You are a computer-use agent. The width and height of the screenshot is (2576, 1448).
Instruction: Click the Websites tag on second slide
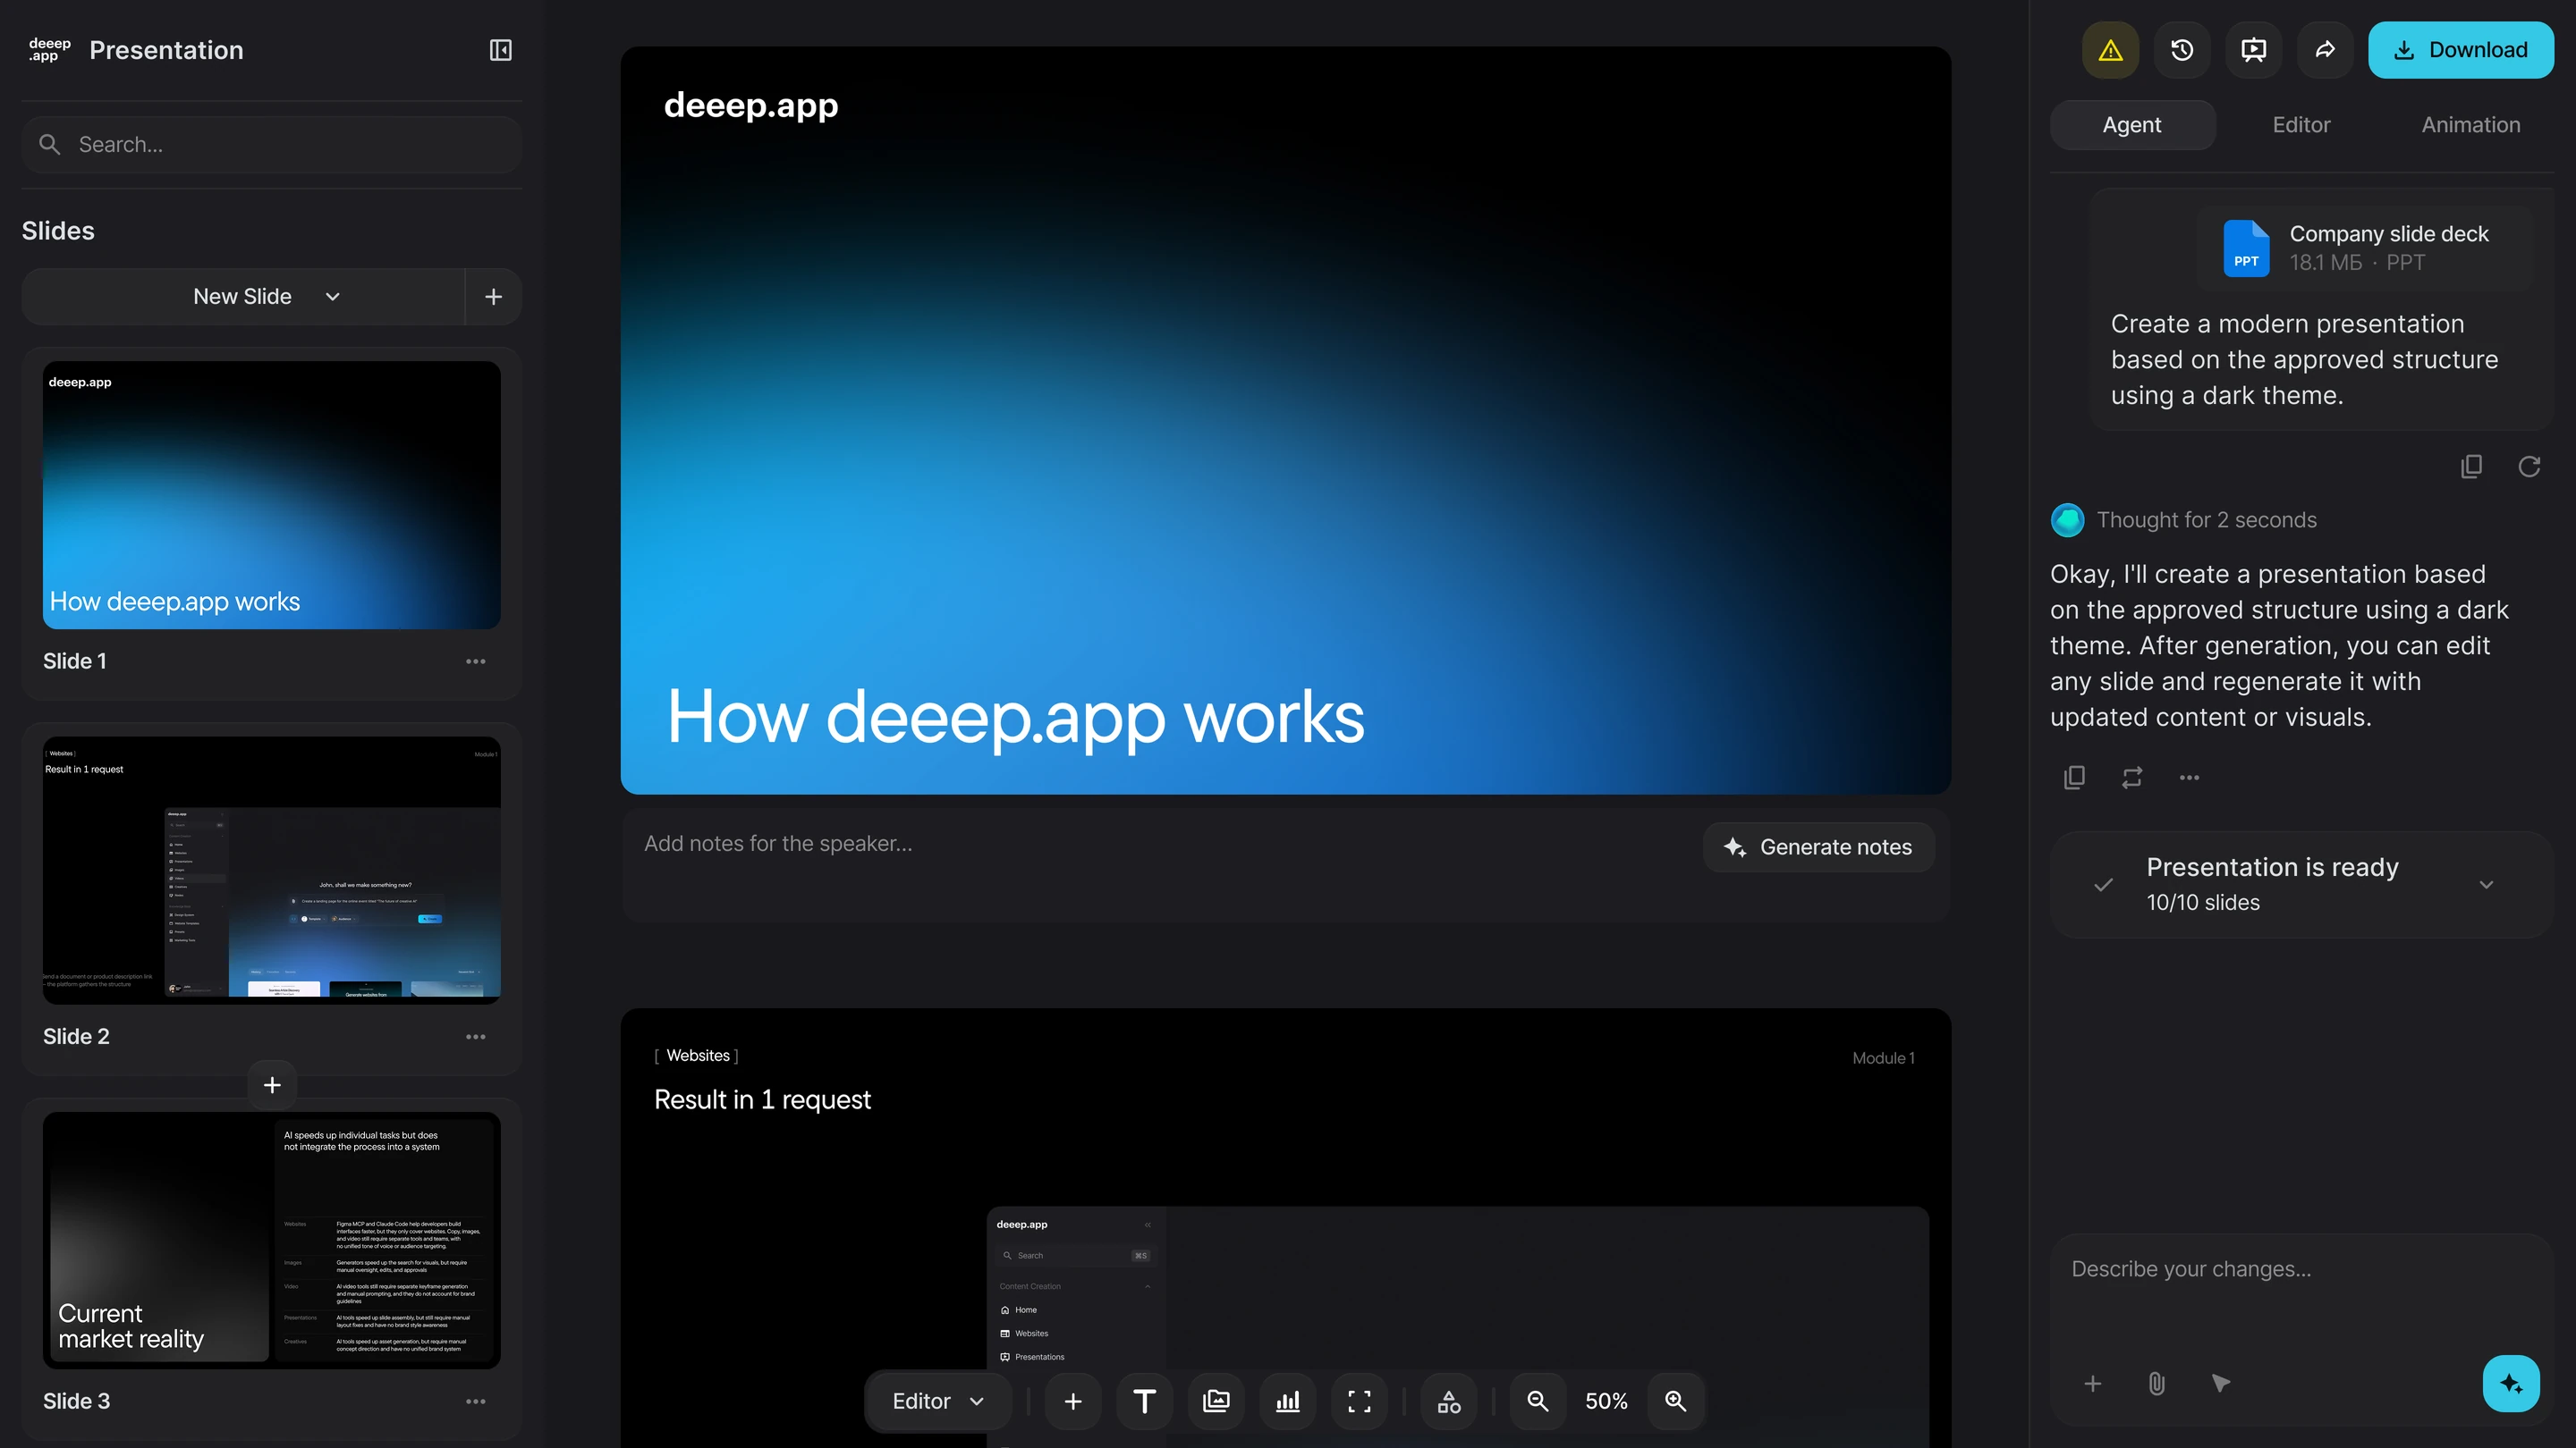(x=697, y=1056)
